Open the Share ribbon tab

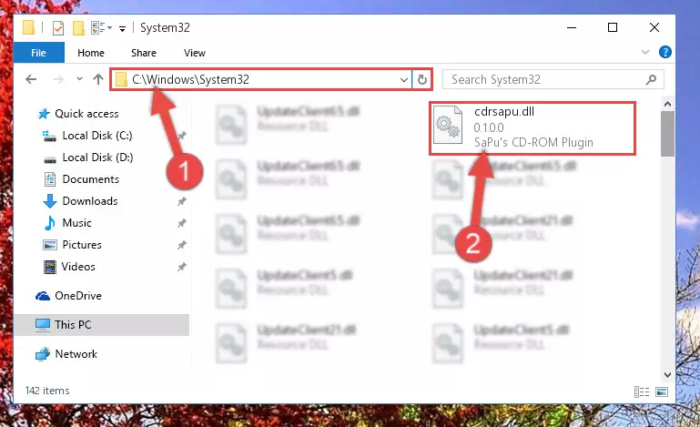(143, 53)
